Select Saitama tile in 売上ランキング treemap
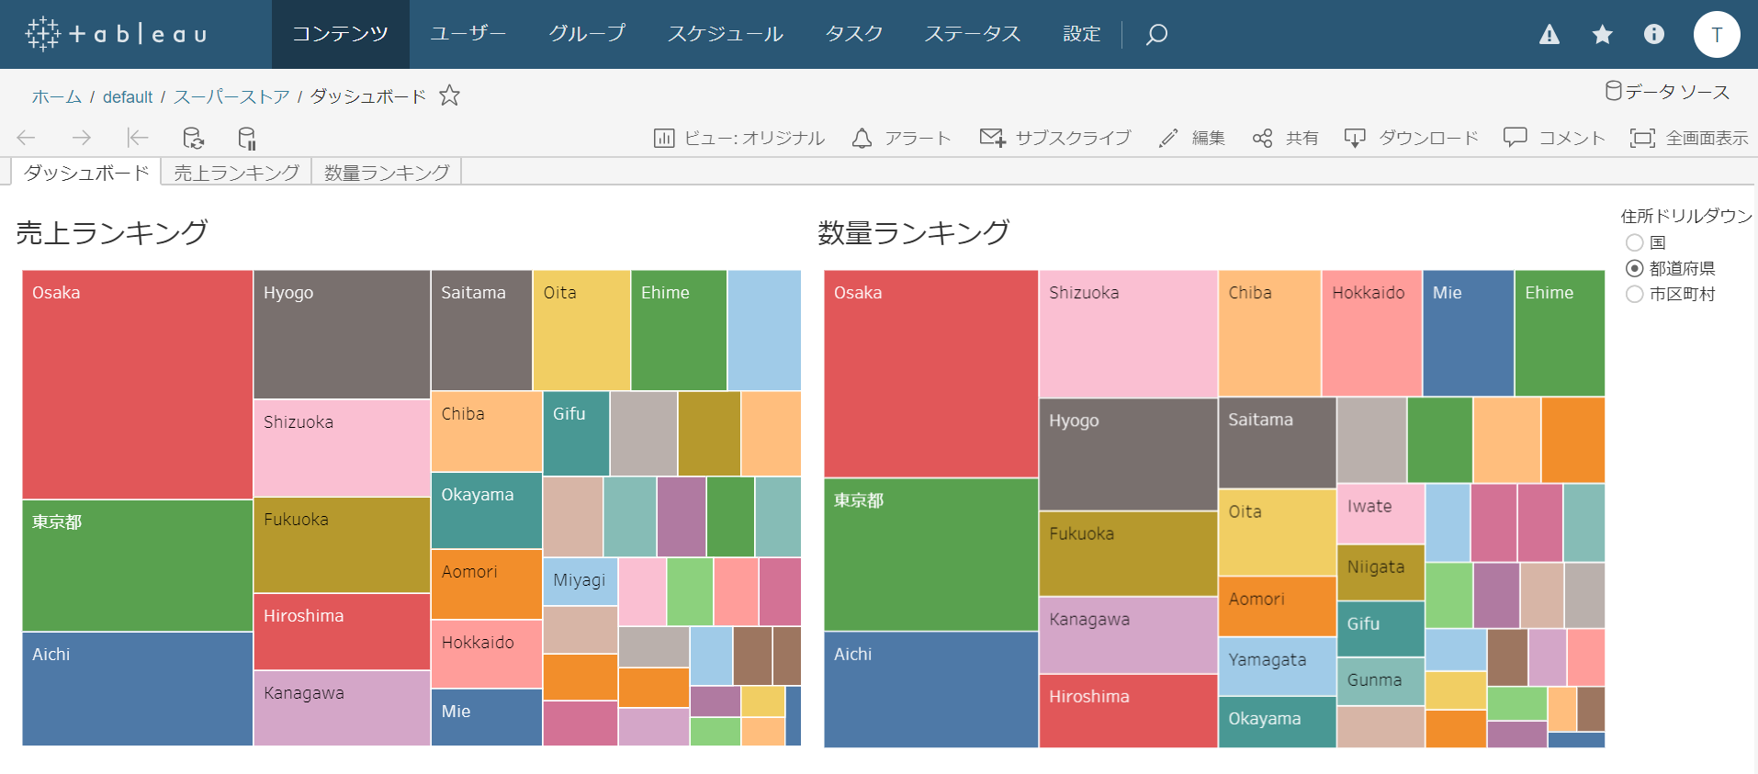This screenshot has height=774, width=1758. [x=481, y=330]
